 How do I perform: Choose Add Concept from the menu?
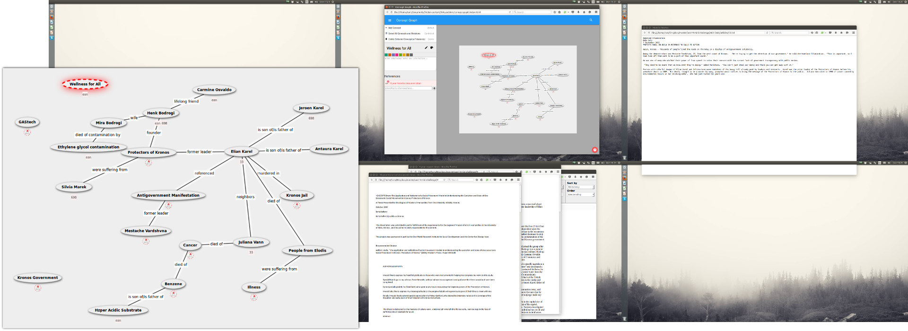pyautogui.click(x=394, y=28)
